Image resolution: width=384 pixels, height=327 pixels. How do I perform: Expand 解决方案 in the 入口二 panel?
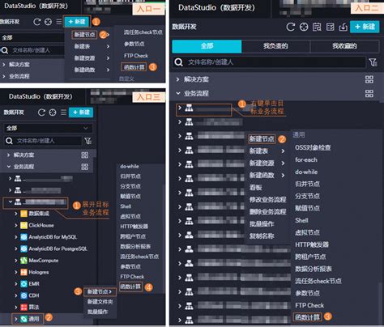(x=177, y=79)
